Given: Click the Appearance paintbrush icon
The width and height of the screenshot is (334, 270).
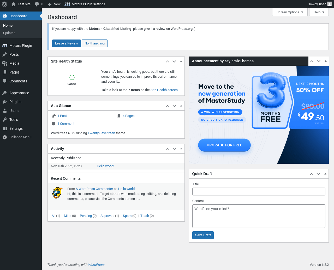Looking at the screenshot, I should pos(5,93).
